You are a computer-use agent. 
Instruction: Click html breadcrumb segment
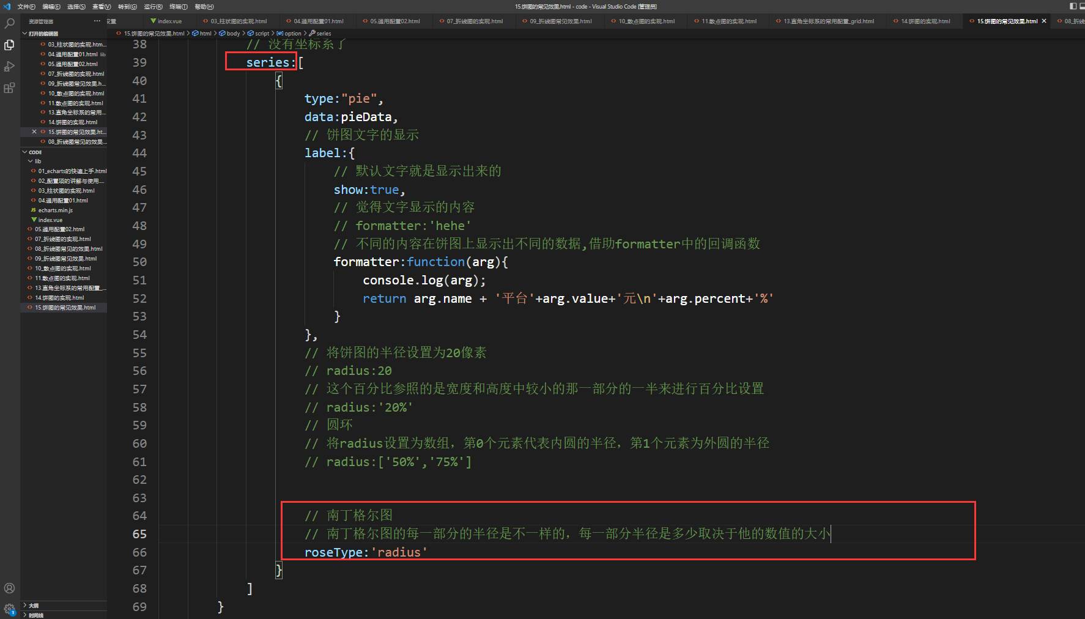[202, 34]
